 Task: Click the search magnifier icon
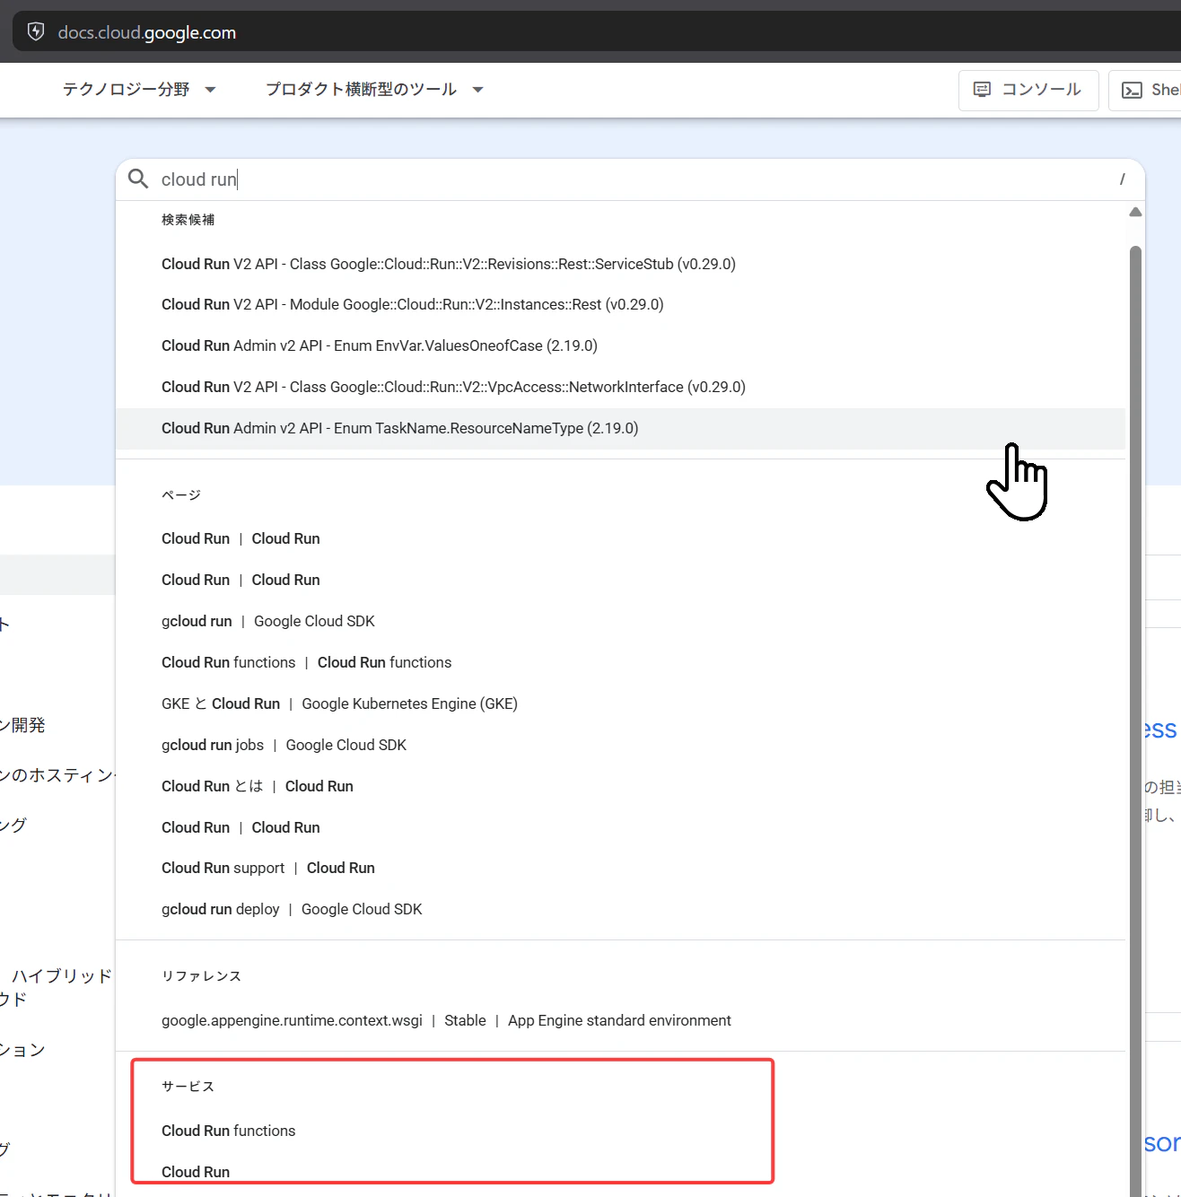click(x=138, y=179)
